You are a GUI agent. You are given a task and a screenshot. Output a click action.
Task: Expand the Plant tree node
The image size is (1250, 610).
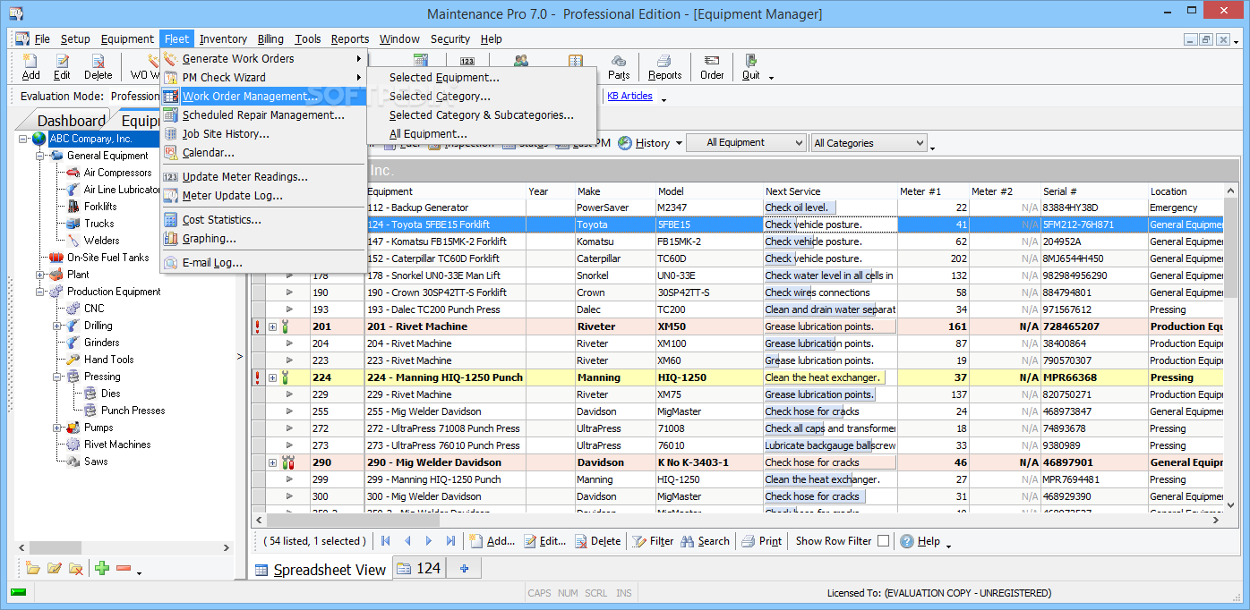pyautogui.click(x=40, y=275)
